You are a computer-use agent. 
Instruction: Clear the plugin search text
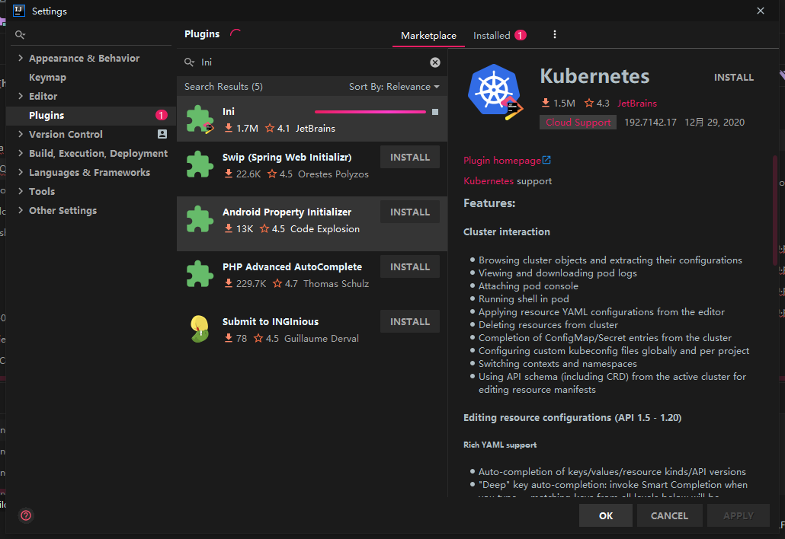click(435, 62)
